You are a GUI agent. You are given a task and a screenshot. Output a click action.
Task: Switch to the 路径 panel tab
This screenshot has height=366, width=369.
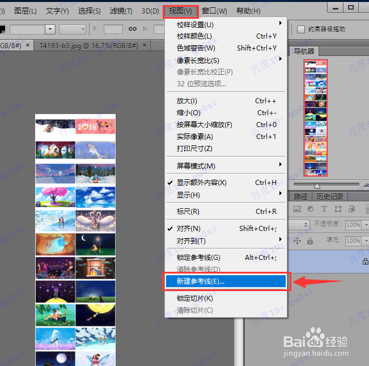tap(300, 197)
